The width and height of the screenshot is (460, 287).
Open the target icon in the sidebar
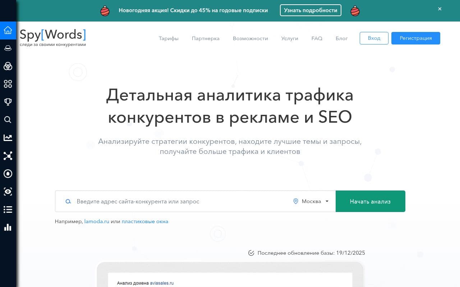pyautogui.click(x=8, y=174)
